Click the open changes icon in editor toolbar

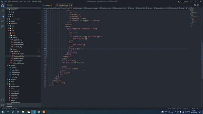(x=195, y=5)
